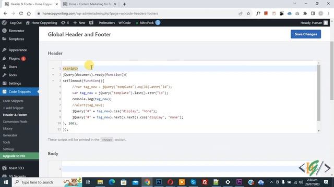
Task: Open File Explorer from the taskbar
Action: [x=100, y=182]
